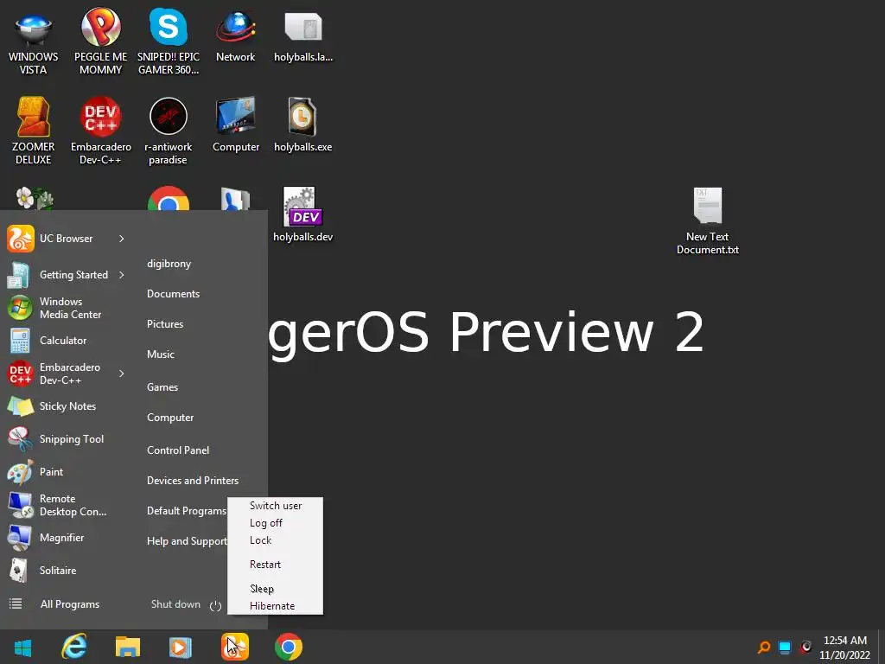Choose Switch user from power menu
The width and height of the screenshot is (885, 664).
tap(276, 505)
